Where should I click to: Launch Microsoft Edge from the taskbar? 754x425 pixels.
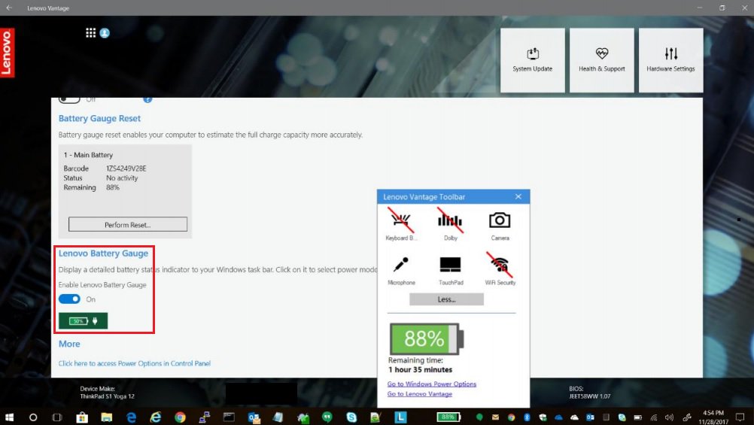click(x=131, y=417)
